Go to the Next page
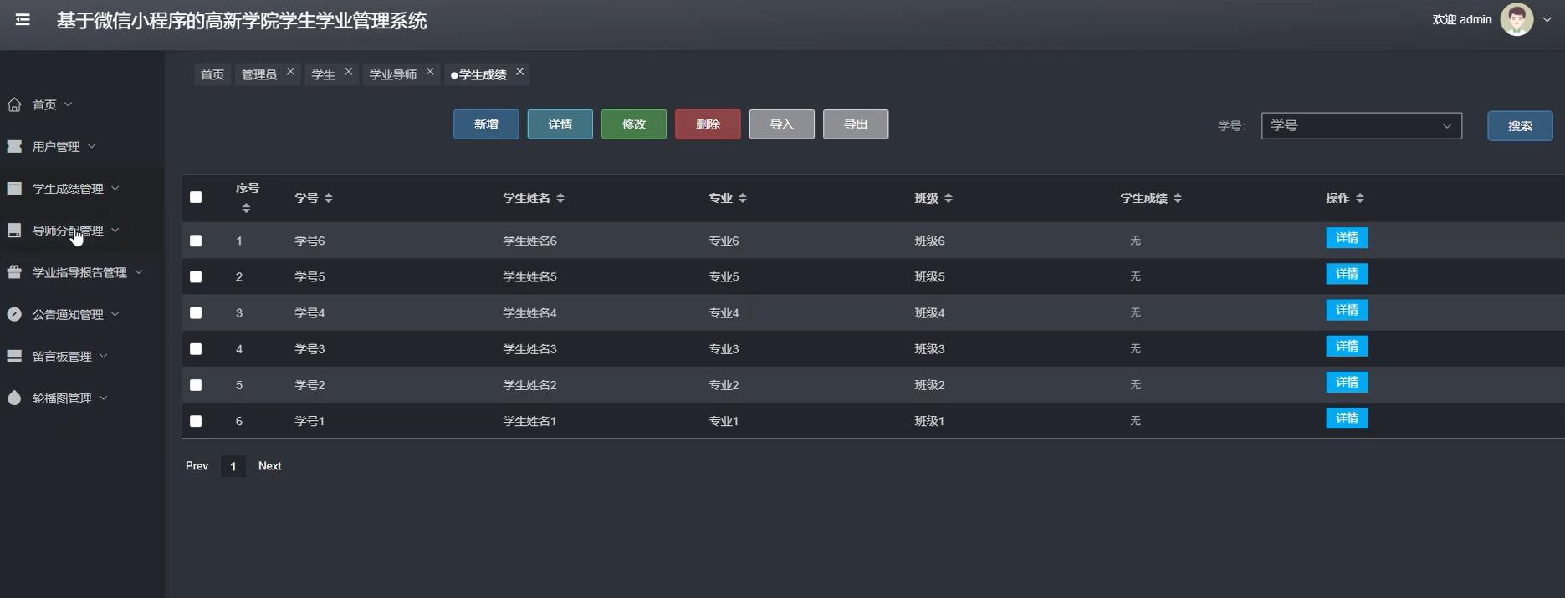This screenshot has height=598, width=1565. coord(269,466)
